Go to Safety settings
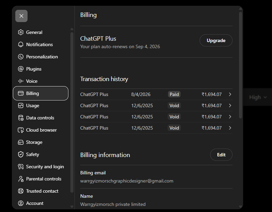272x212 pixels. tap(40, 154)
